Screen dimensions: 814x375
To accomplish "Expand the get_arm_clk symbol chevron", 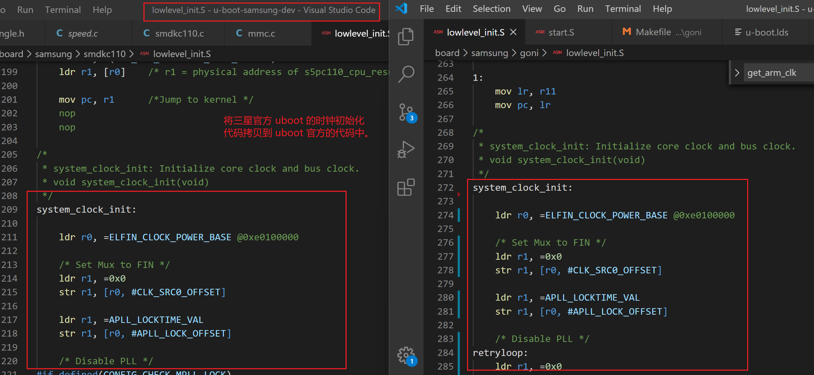I will point(737,72).
